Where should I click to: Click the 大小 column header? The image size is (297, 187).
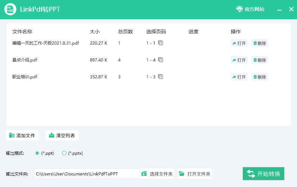pos(95,32)
